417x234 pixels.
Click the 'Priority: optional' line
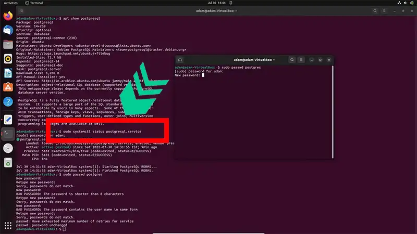[34, 30]
